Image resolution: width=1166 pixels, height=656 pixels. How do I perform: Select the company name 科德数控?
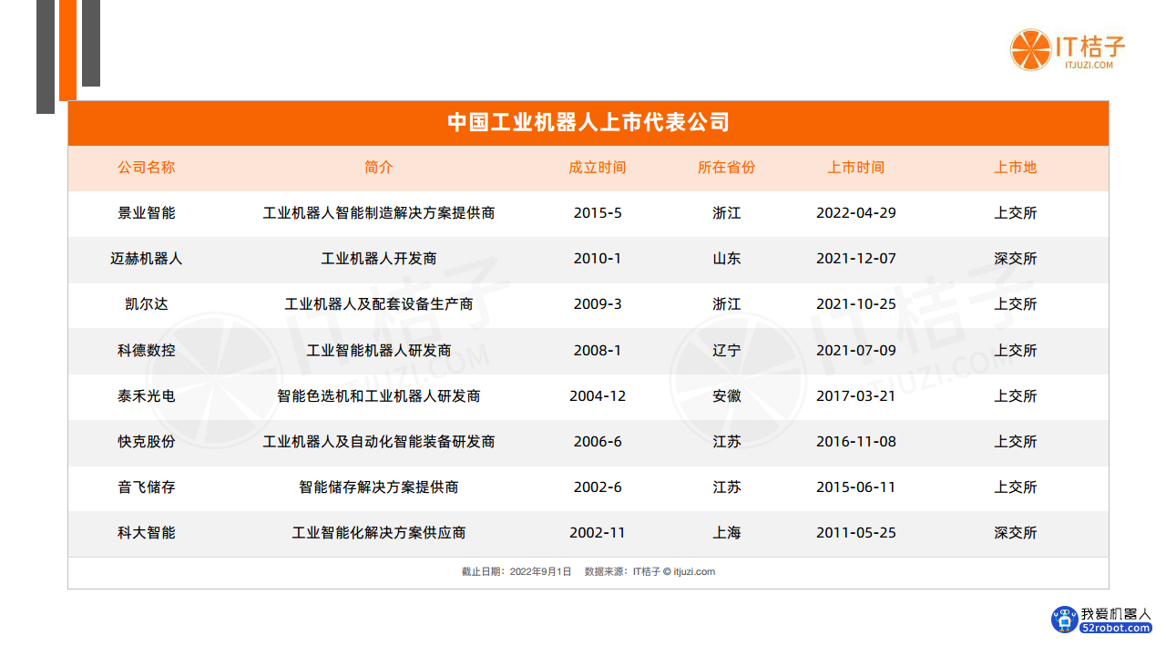[x=146, y=351]
